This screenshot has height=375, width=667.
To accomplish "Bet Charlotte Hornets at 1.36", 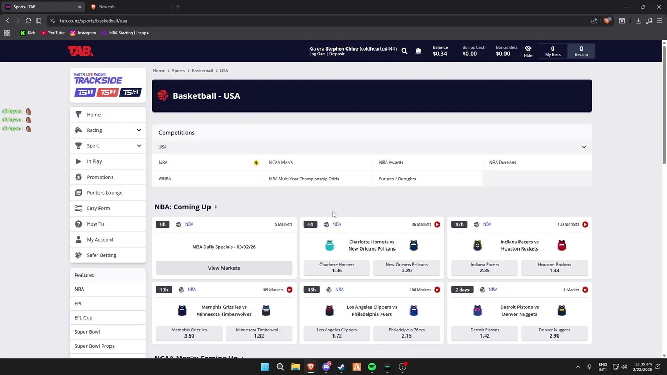I will tap(337, 268).
